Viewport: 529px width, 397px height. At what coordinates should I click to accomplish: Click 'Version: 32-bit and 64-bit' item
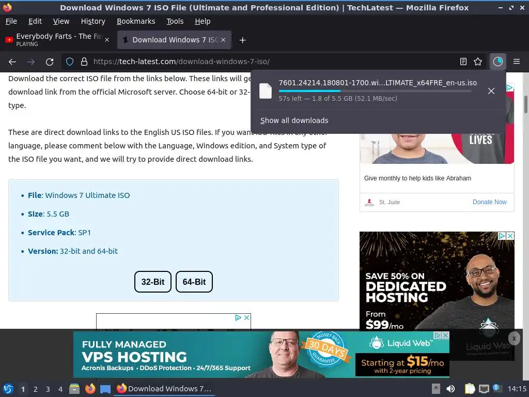point(72,251)
